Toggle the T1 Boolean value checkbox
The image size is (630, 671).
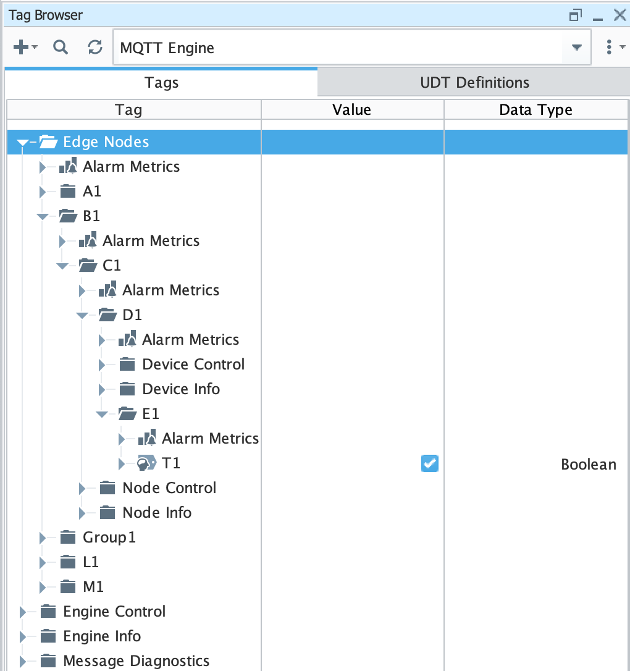[x=429, y=463]
